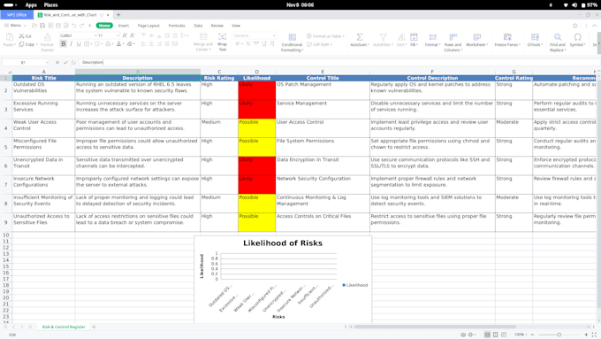Click the Save icon in quick toolbar
Viewport: 601px width, 339px height.
point(42,26)
